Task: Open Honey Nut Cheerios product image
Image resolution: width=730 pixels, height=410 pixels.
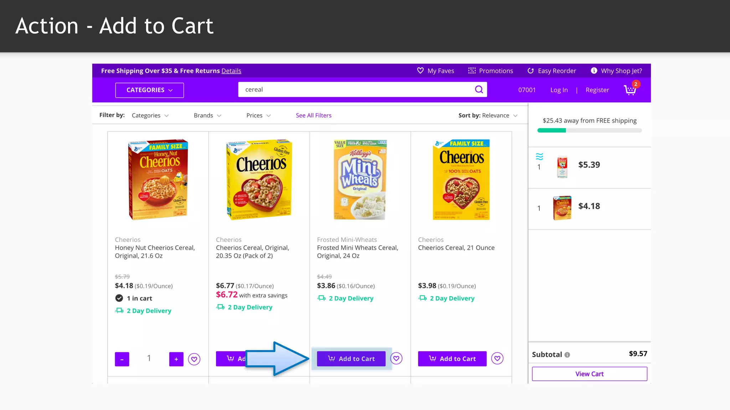Action: [158, 179]
